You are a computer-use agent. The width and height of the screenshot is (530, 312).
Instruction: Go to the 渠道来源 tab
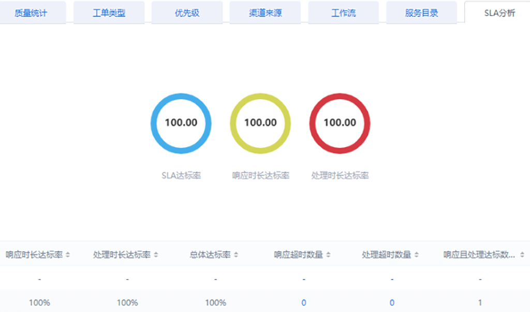pyautogui.click(x=266, y=13)
